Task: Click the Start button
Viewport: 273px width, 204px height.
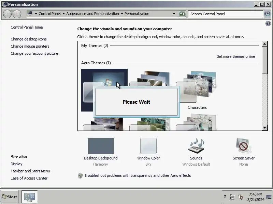Action: (10, 197)
